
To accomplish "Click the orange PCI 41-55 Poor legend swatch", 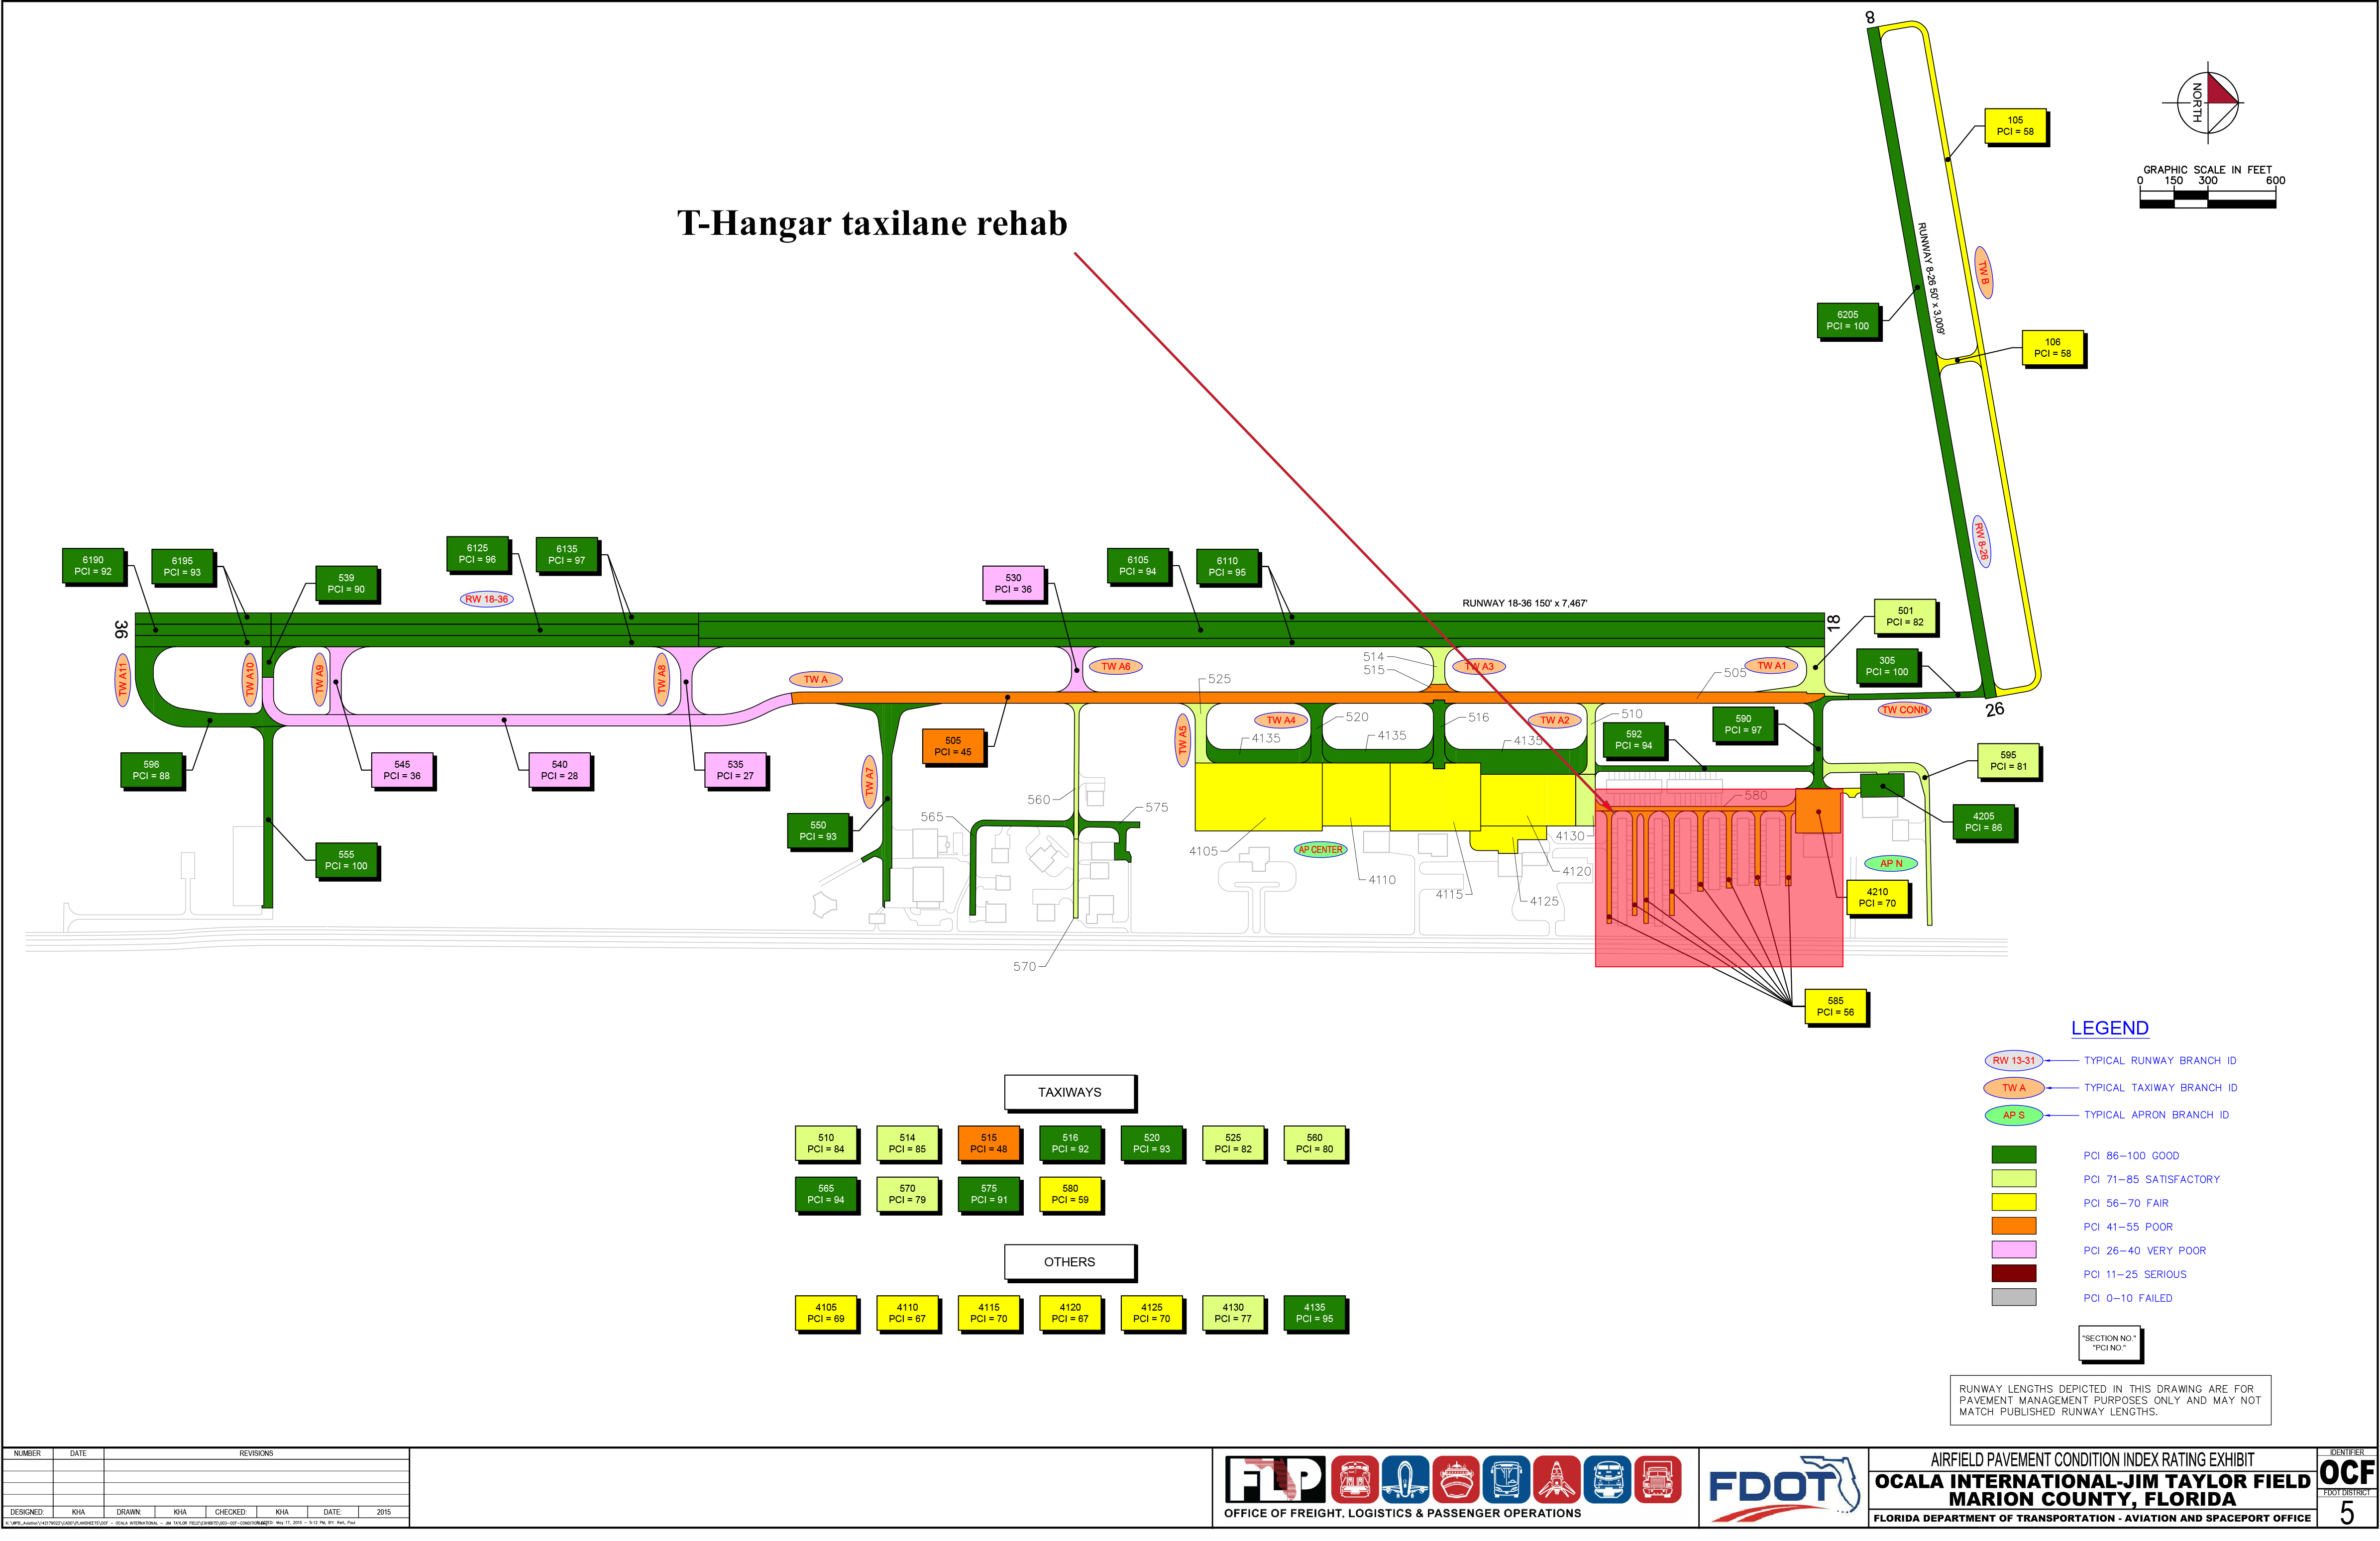I will [2013, 1226].
